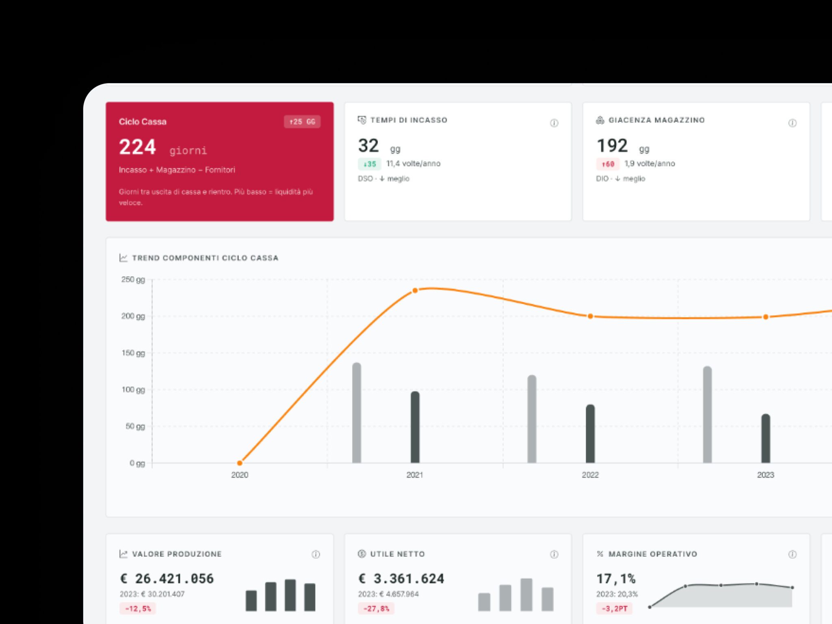832x624 pixels.
Task: Click the red 60 days increase badge
Action: 608,164
